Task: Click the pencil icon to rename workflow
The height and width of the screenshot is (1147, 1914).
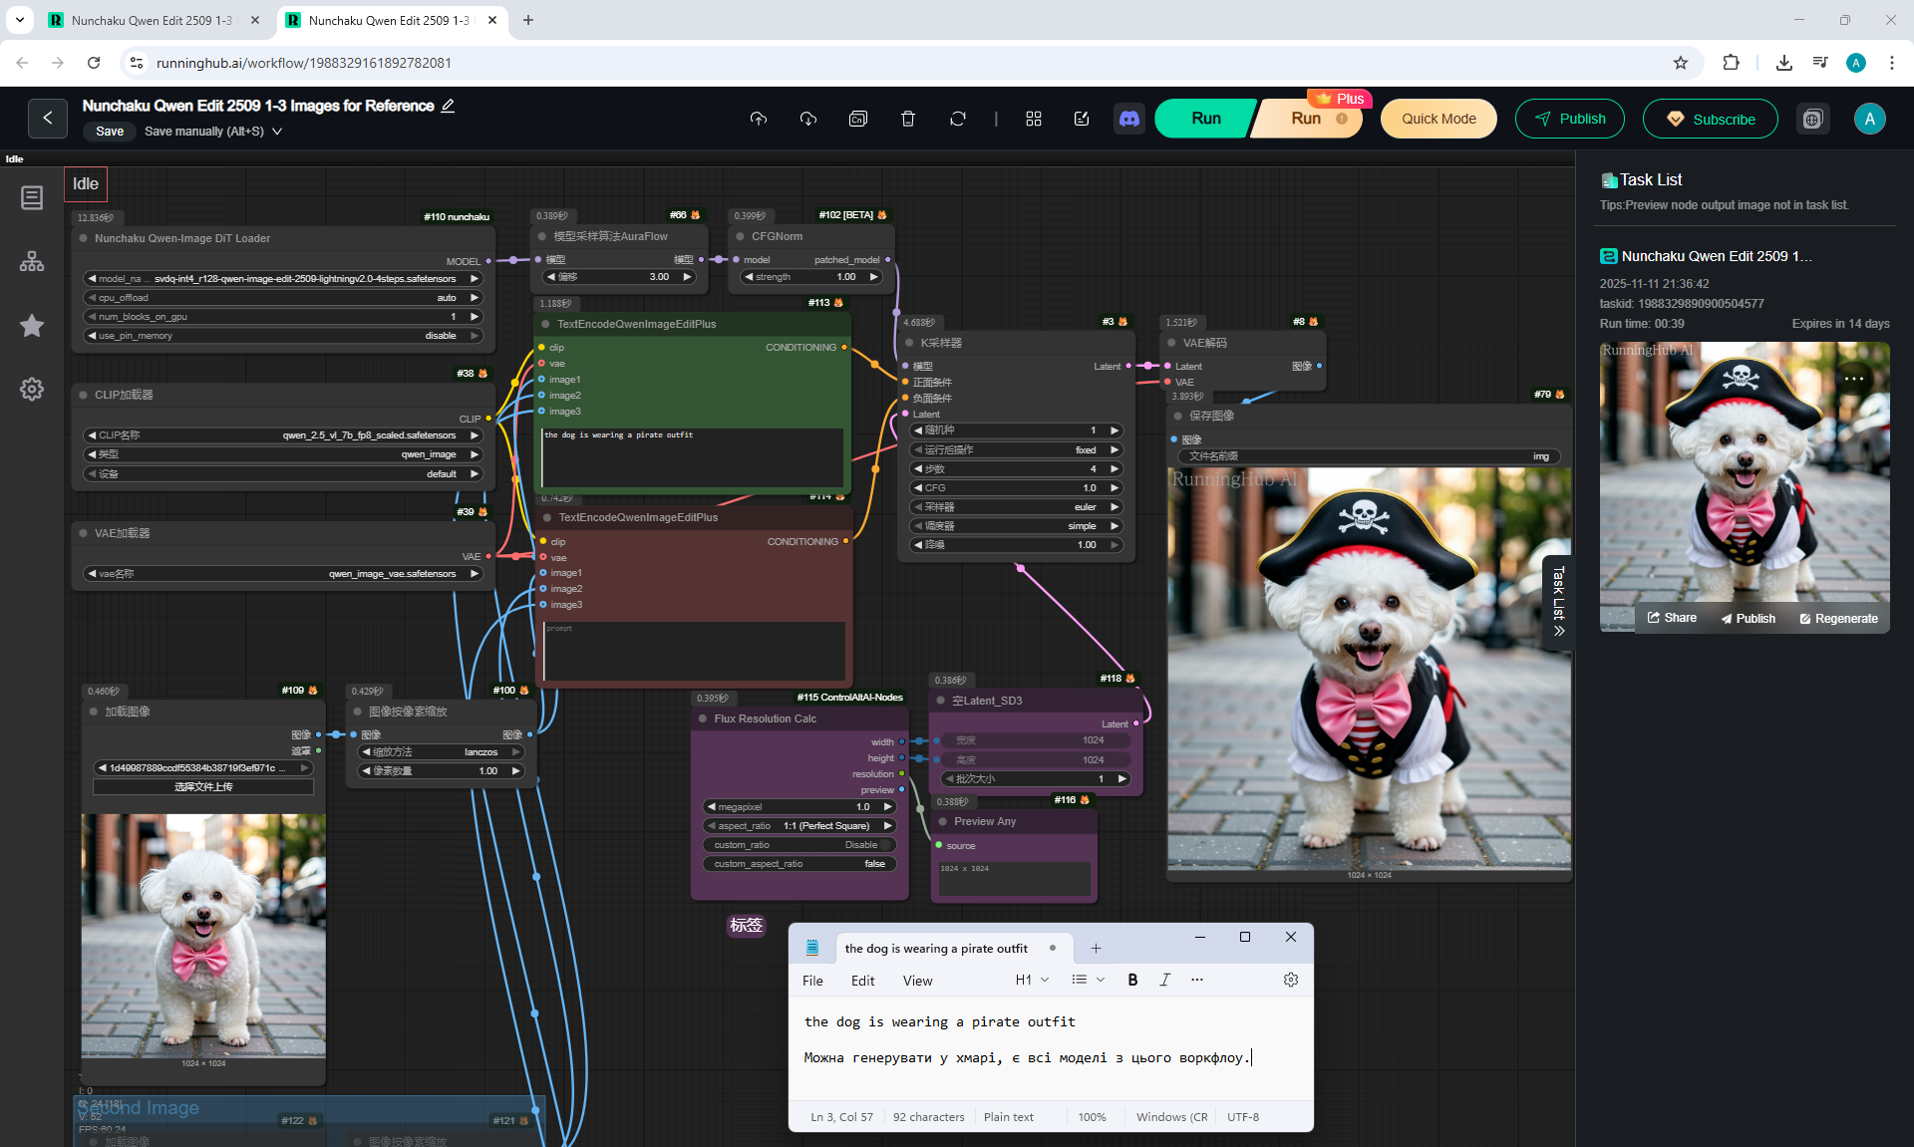Action: (449, 106)
